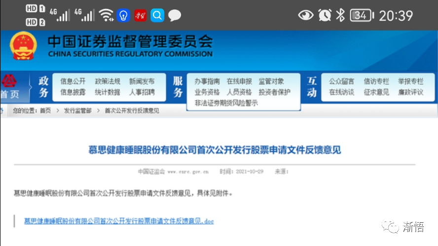
Task: Go to 首页 home page
Action: (10, 94)
